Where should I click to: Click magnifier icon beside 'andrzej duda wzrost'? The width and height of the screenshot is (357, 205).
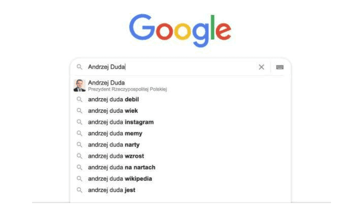click(x=79, y=156)
